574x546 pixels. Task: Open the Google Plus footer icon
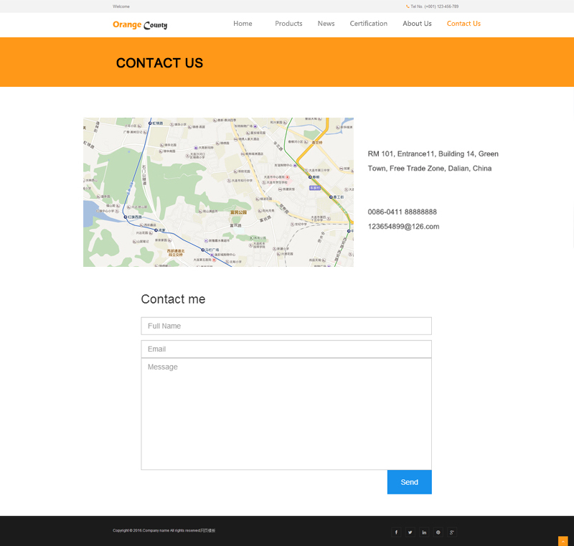[452, 532]
